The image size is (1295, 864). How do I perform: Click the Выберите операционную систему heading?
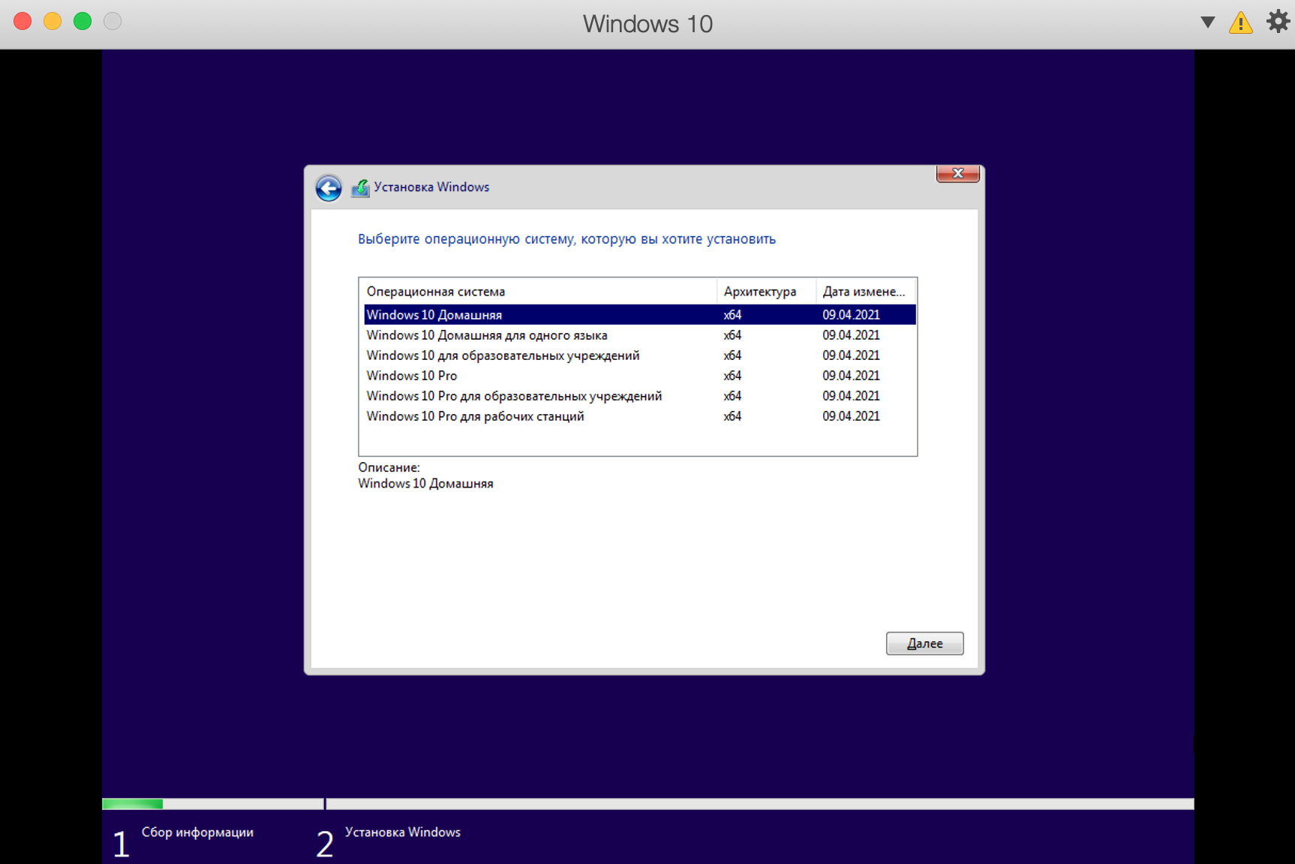click(566, 239)
